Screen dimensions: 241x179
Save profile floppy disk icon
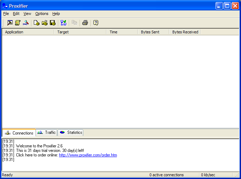53,23
